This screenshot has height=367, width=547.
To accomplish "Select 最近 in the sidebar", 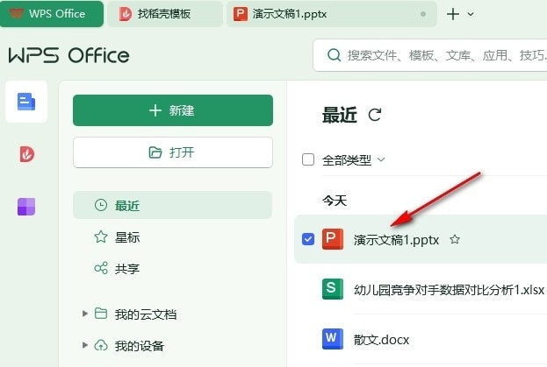I will (x=172, y=205).
